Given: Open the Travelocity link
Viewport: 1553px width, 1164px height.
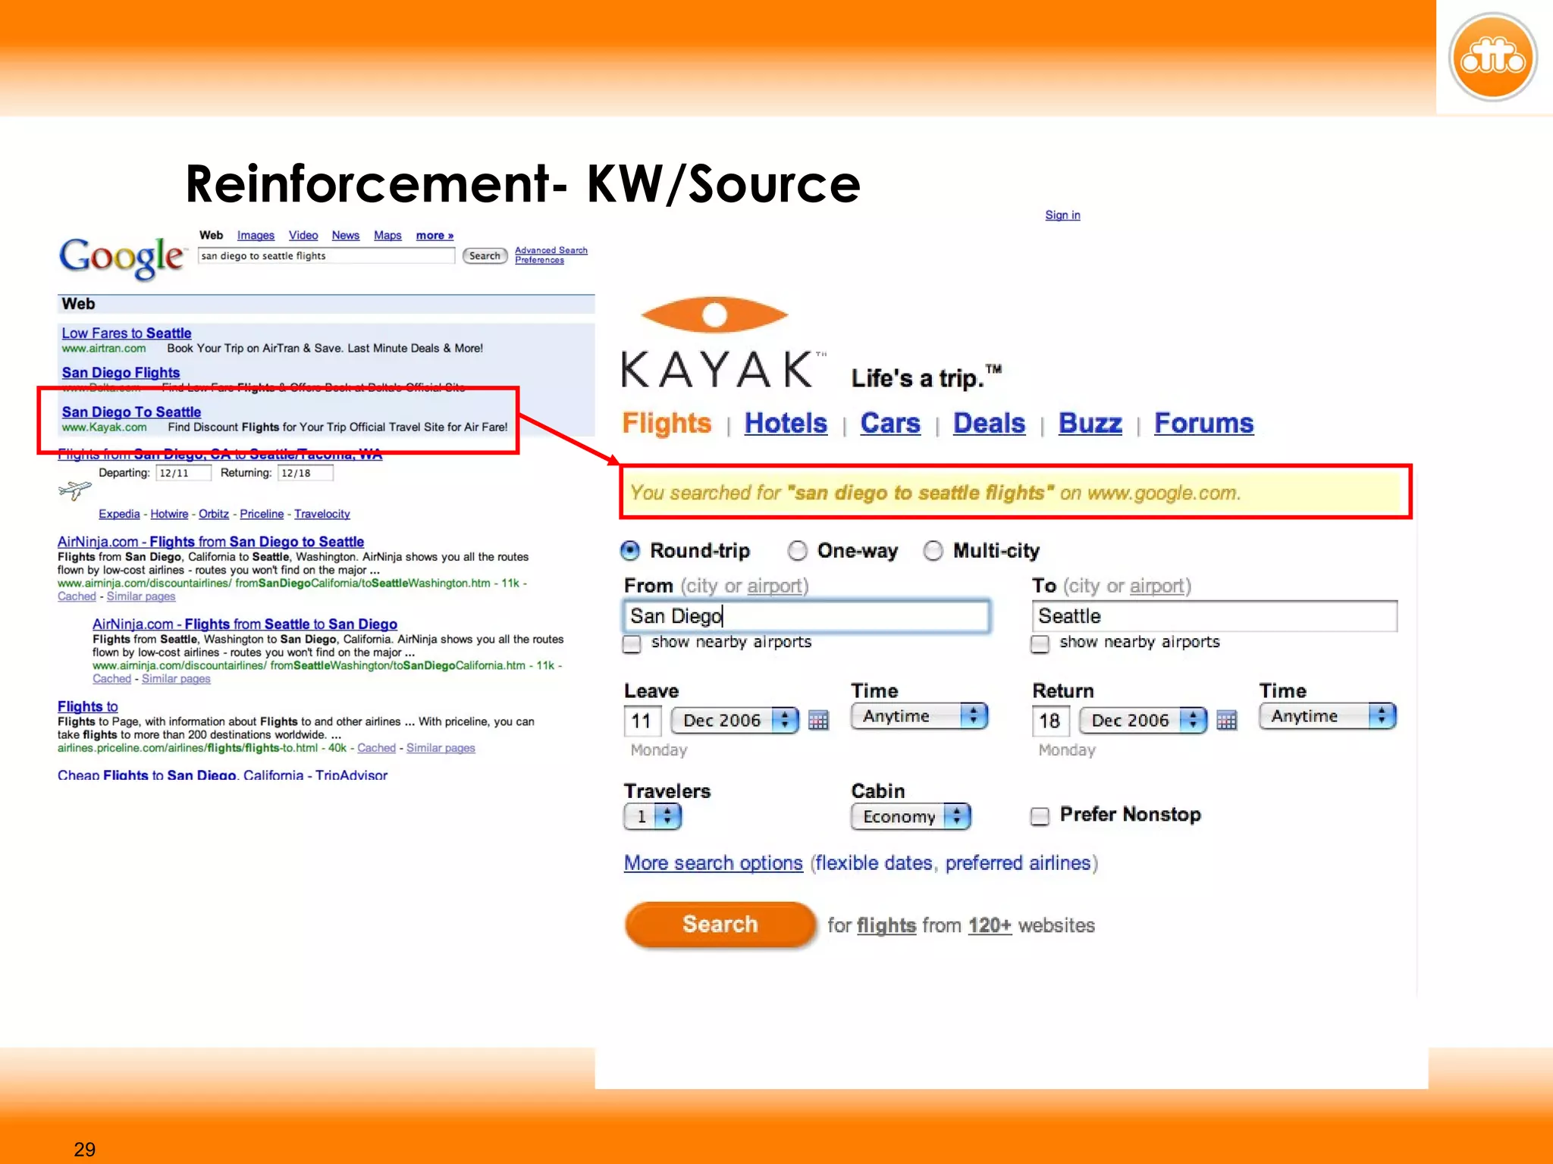Looking at the screenshot, I should pyautogui.click(x=322, y=514).
